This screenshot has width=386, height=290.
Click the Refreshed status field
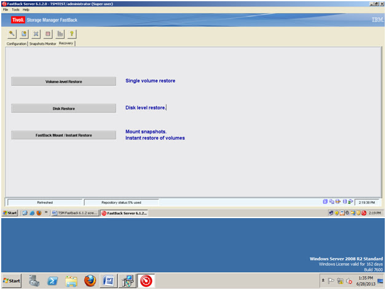(45, 202)
